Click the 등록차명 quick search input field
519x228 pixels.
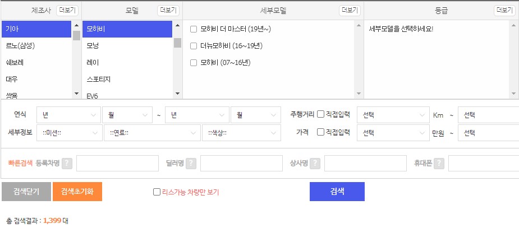pos(117,163)
